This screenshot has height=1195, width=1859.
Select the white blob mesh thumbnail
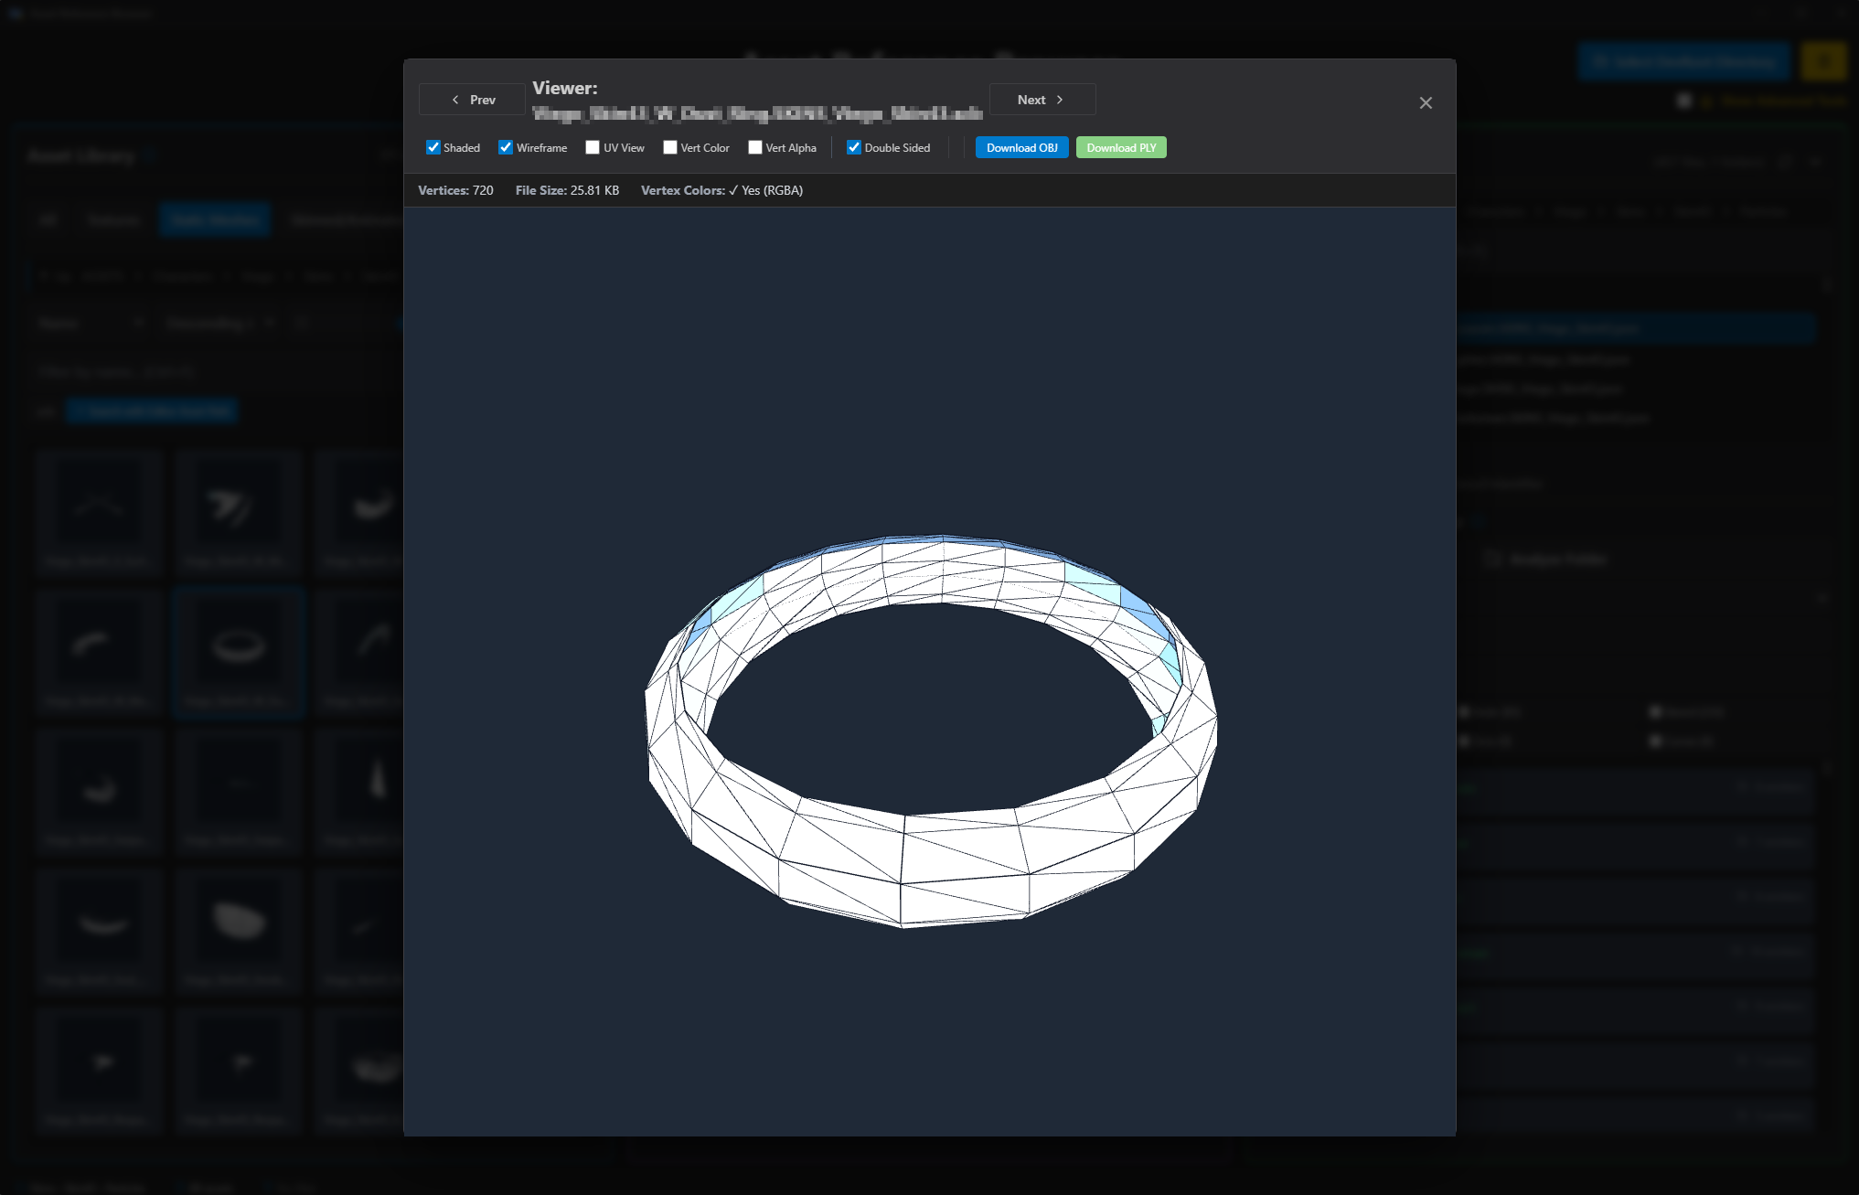tap(239, 922)
